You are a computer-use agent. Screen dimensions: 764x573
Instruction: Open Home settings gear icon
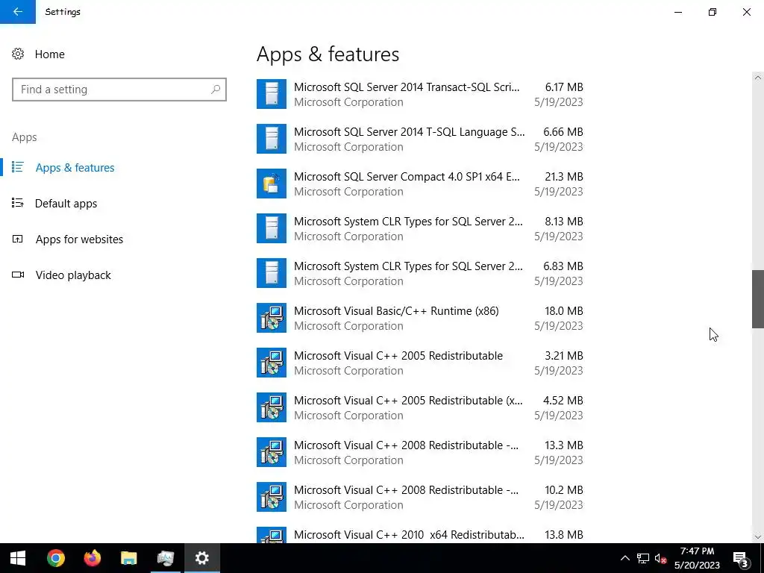[18, 54]
